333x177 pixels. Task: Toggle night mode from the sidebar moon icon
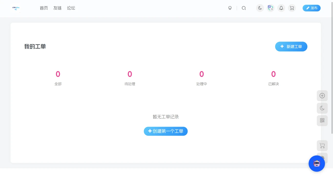[322, 108]
